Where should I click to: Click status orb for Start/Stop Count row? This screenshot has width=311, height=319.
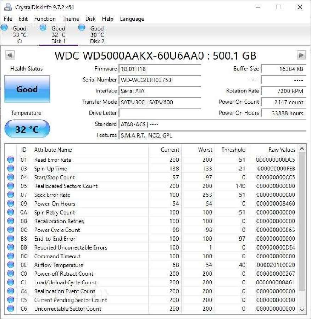[x=11, y=177]
